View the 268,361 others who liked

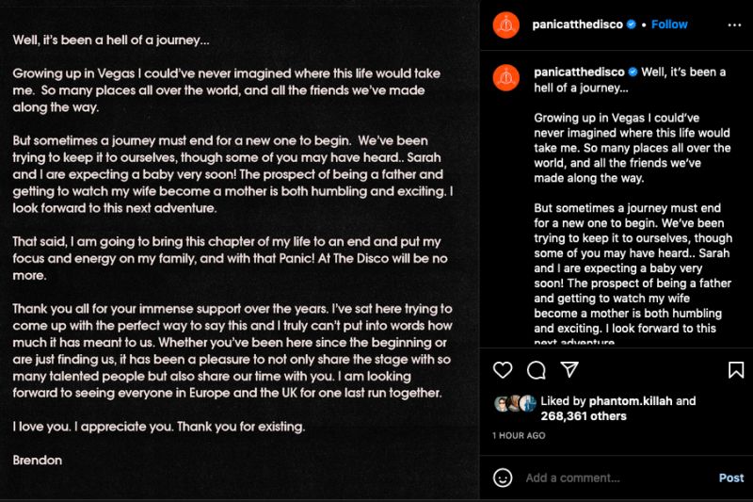click(x=584, y=416)
